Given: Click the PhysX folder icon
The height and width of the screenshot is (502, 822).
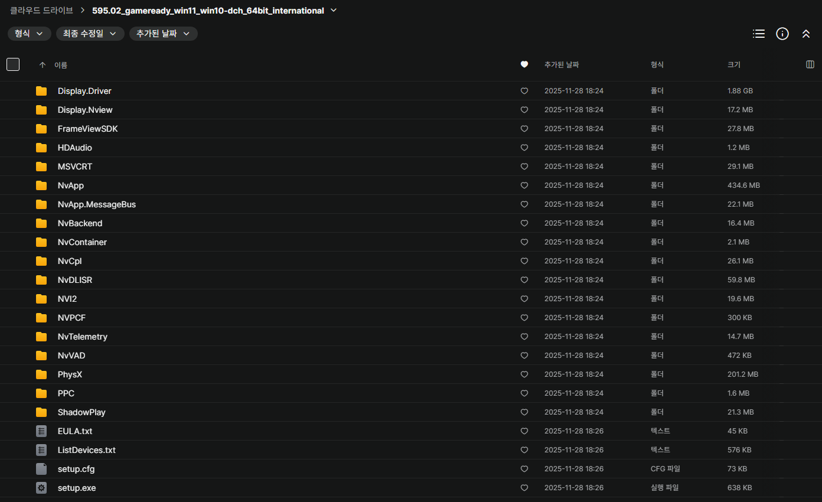Looking at the screenshot, I should (41, 374).
